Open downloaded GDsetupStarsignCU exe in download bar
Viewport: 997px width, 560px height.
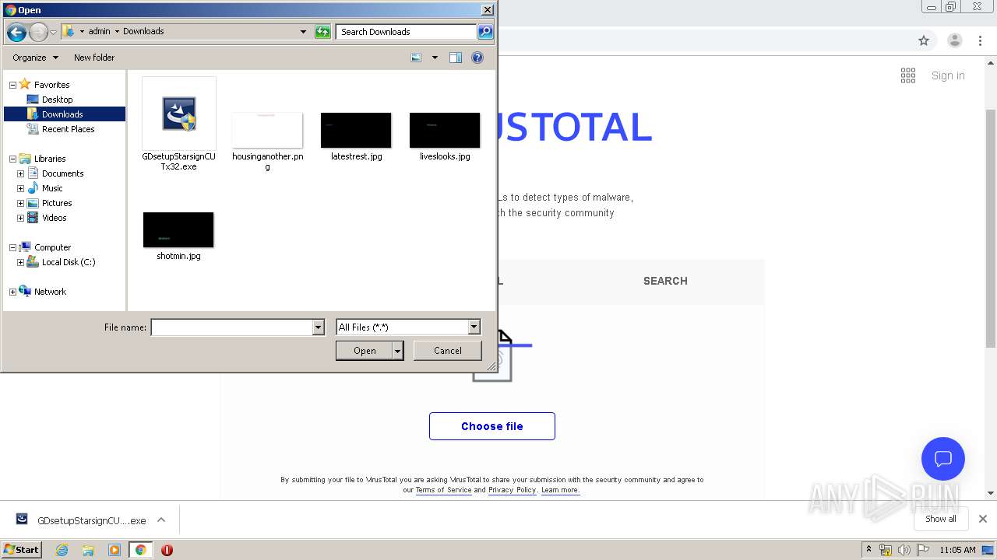pyautogui.click(x=82, y=520)
